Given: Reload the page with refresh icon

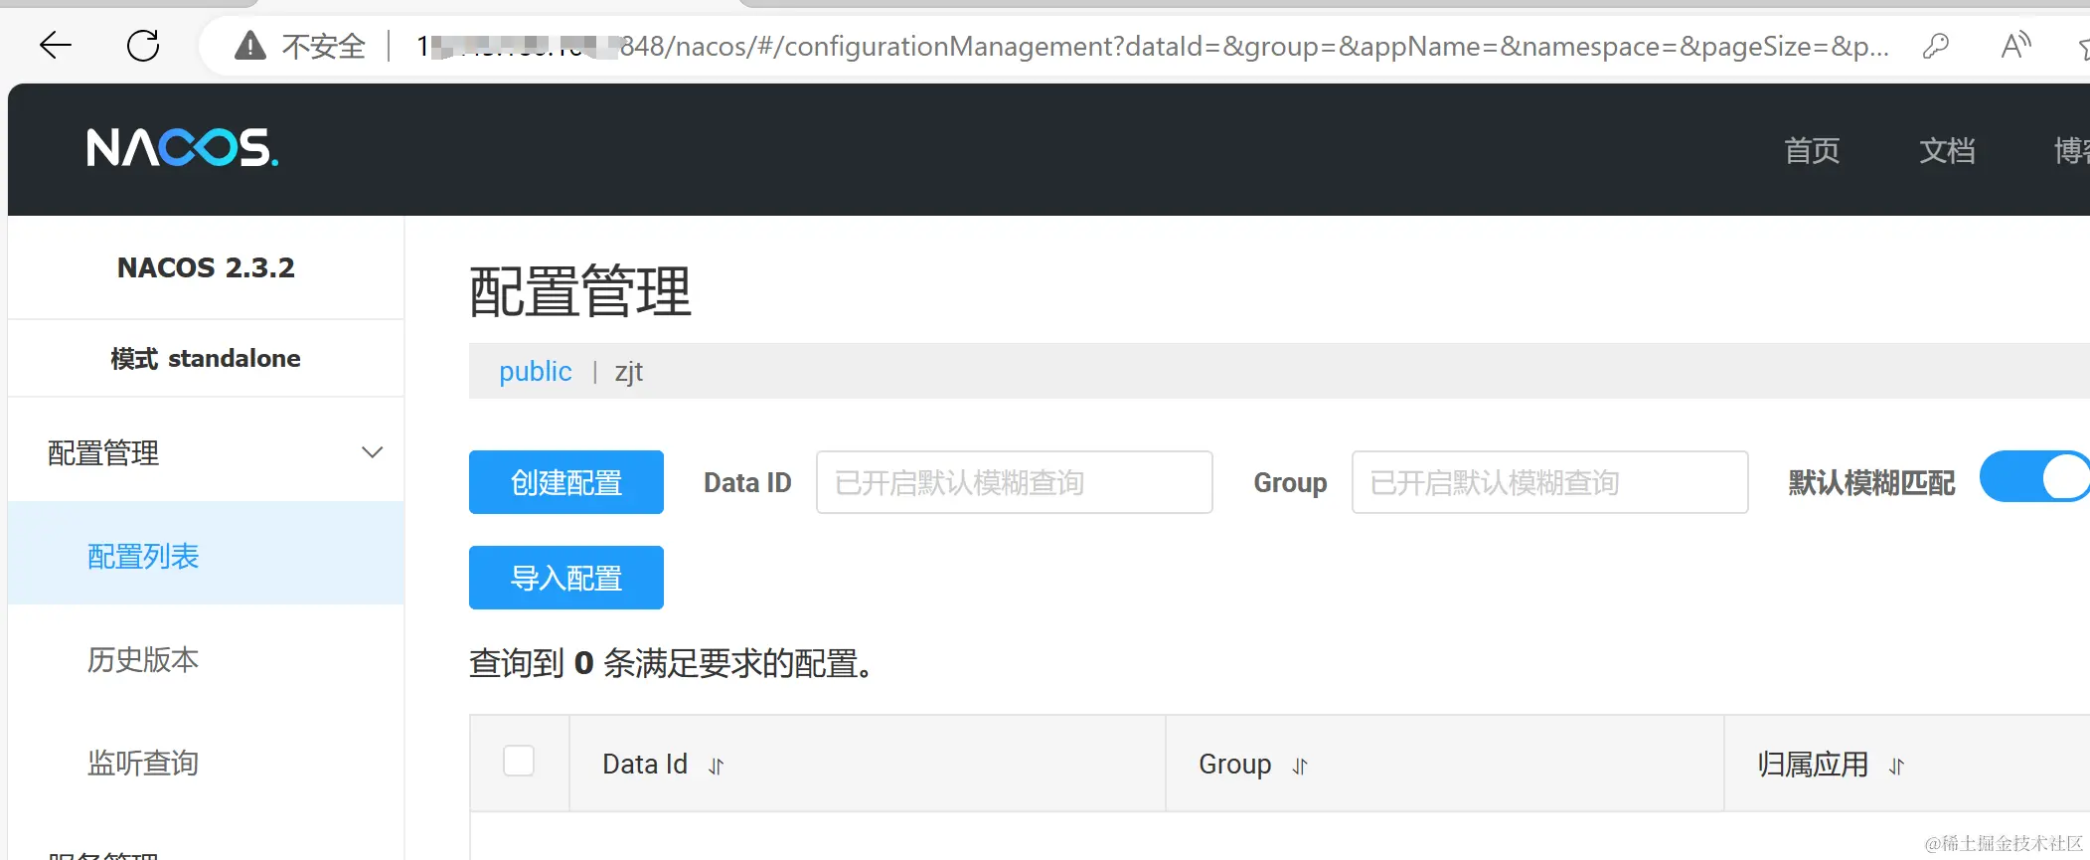Looking at the screenshot, I should [x=143, y=45].
